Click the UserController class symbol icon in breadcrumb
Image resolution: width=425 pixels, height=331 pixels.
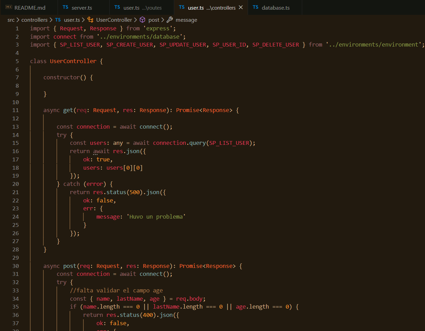point(90,20)
